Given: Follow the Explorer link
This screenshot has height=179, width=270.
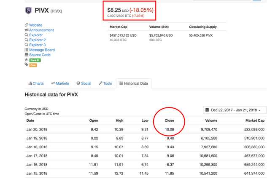Looking at the screenshot, I should point(36,35).
